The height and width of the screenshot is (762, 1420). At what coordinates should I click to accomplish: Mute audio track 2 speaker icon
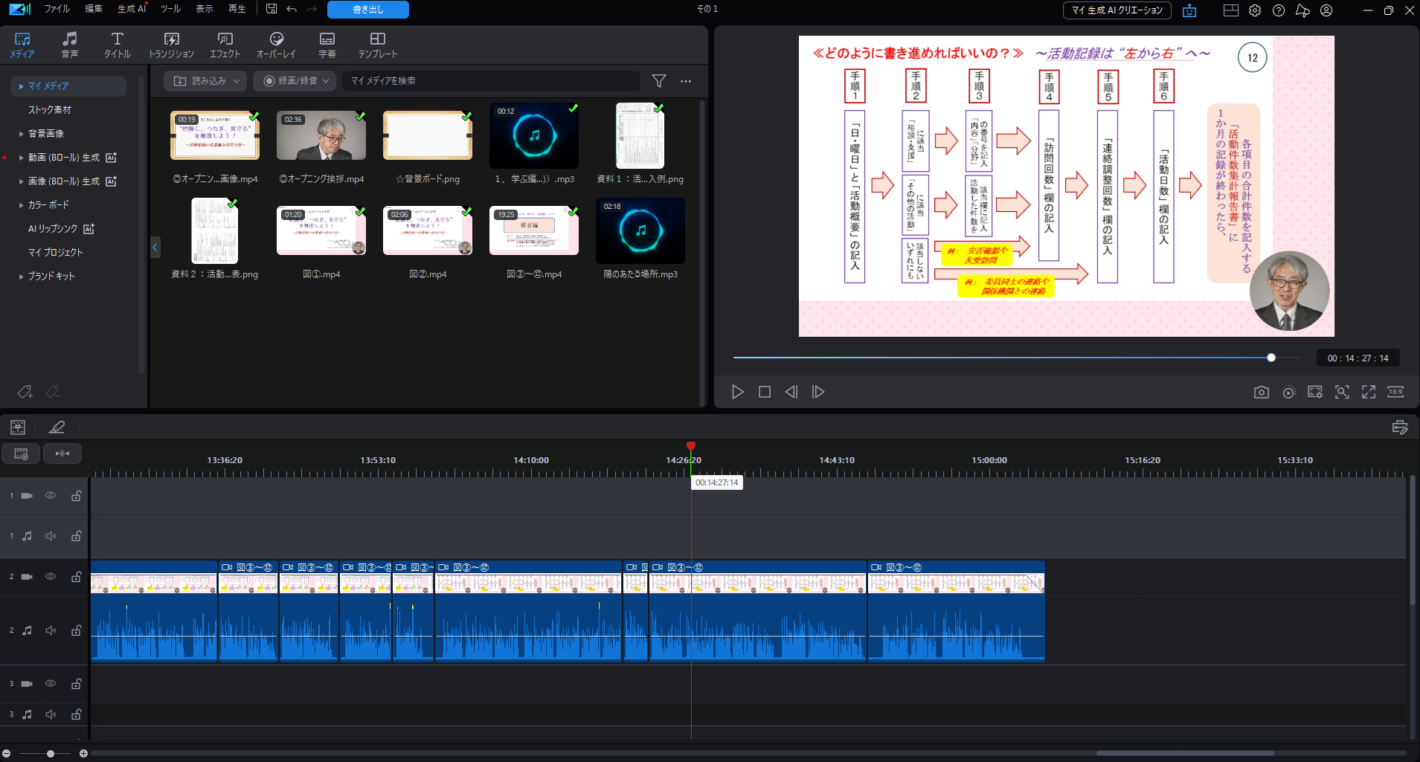pos(51,630)
